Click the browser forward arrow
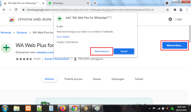 pyautogui.click(x=10, y=10)
